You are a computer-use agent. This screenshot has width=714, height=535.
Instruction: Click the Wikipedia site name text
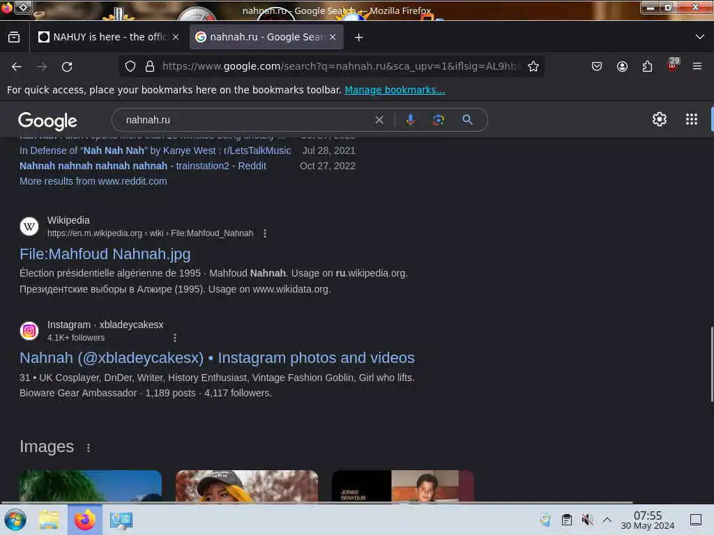68,220
